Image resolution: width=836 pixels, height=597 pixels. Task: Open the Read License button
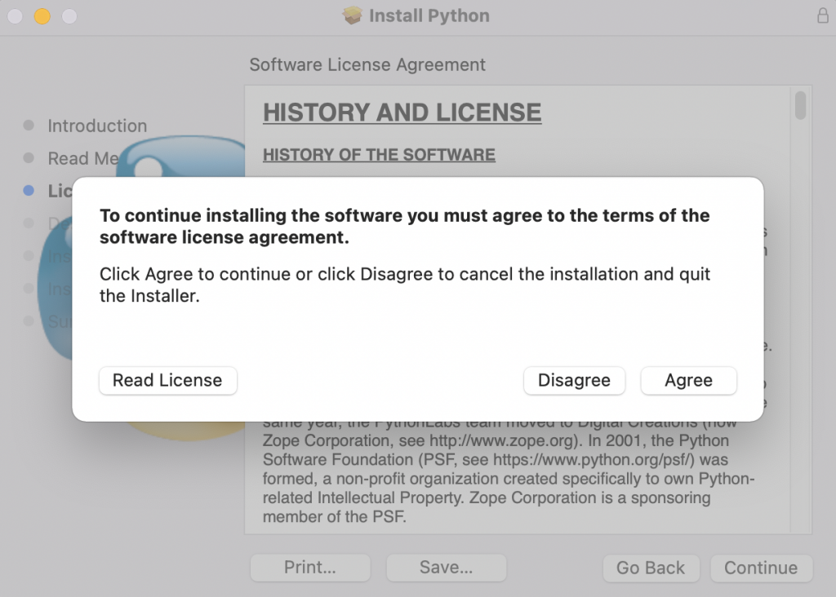[168, 380]
